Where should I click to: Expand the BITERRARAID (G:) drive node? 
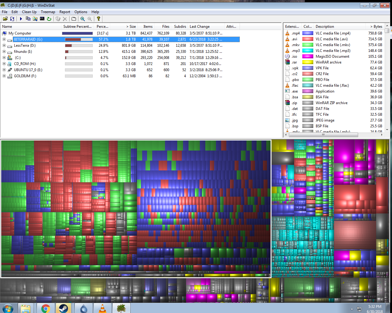click(x=4, y=39)
